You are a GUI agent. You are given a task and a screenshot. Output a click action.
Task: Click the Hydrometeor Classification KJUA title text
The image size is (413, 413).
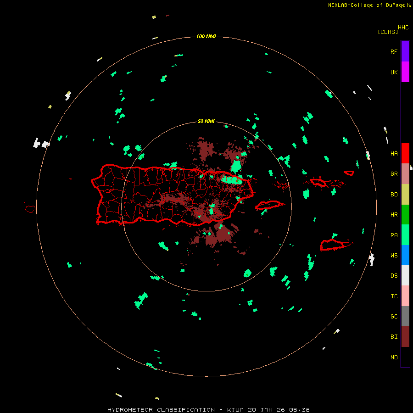[x=208, y=410]
